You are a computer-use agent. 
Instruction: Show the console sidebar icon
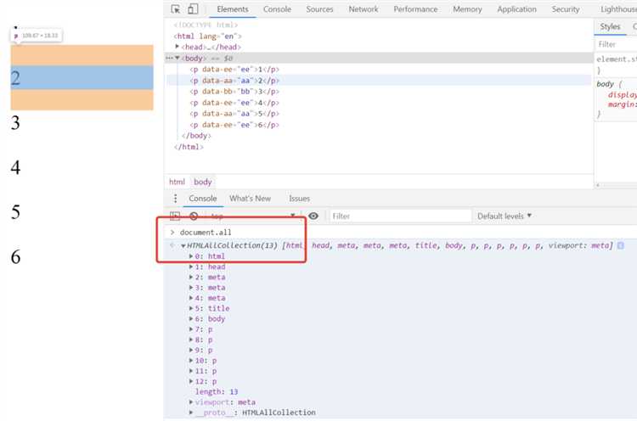click(x=175, y=216)
